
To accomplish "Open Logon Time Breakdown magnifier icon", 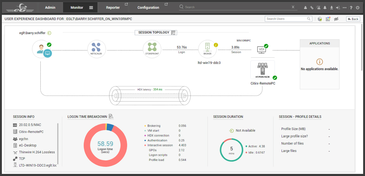I will click(x=111, y=117).
